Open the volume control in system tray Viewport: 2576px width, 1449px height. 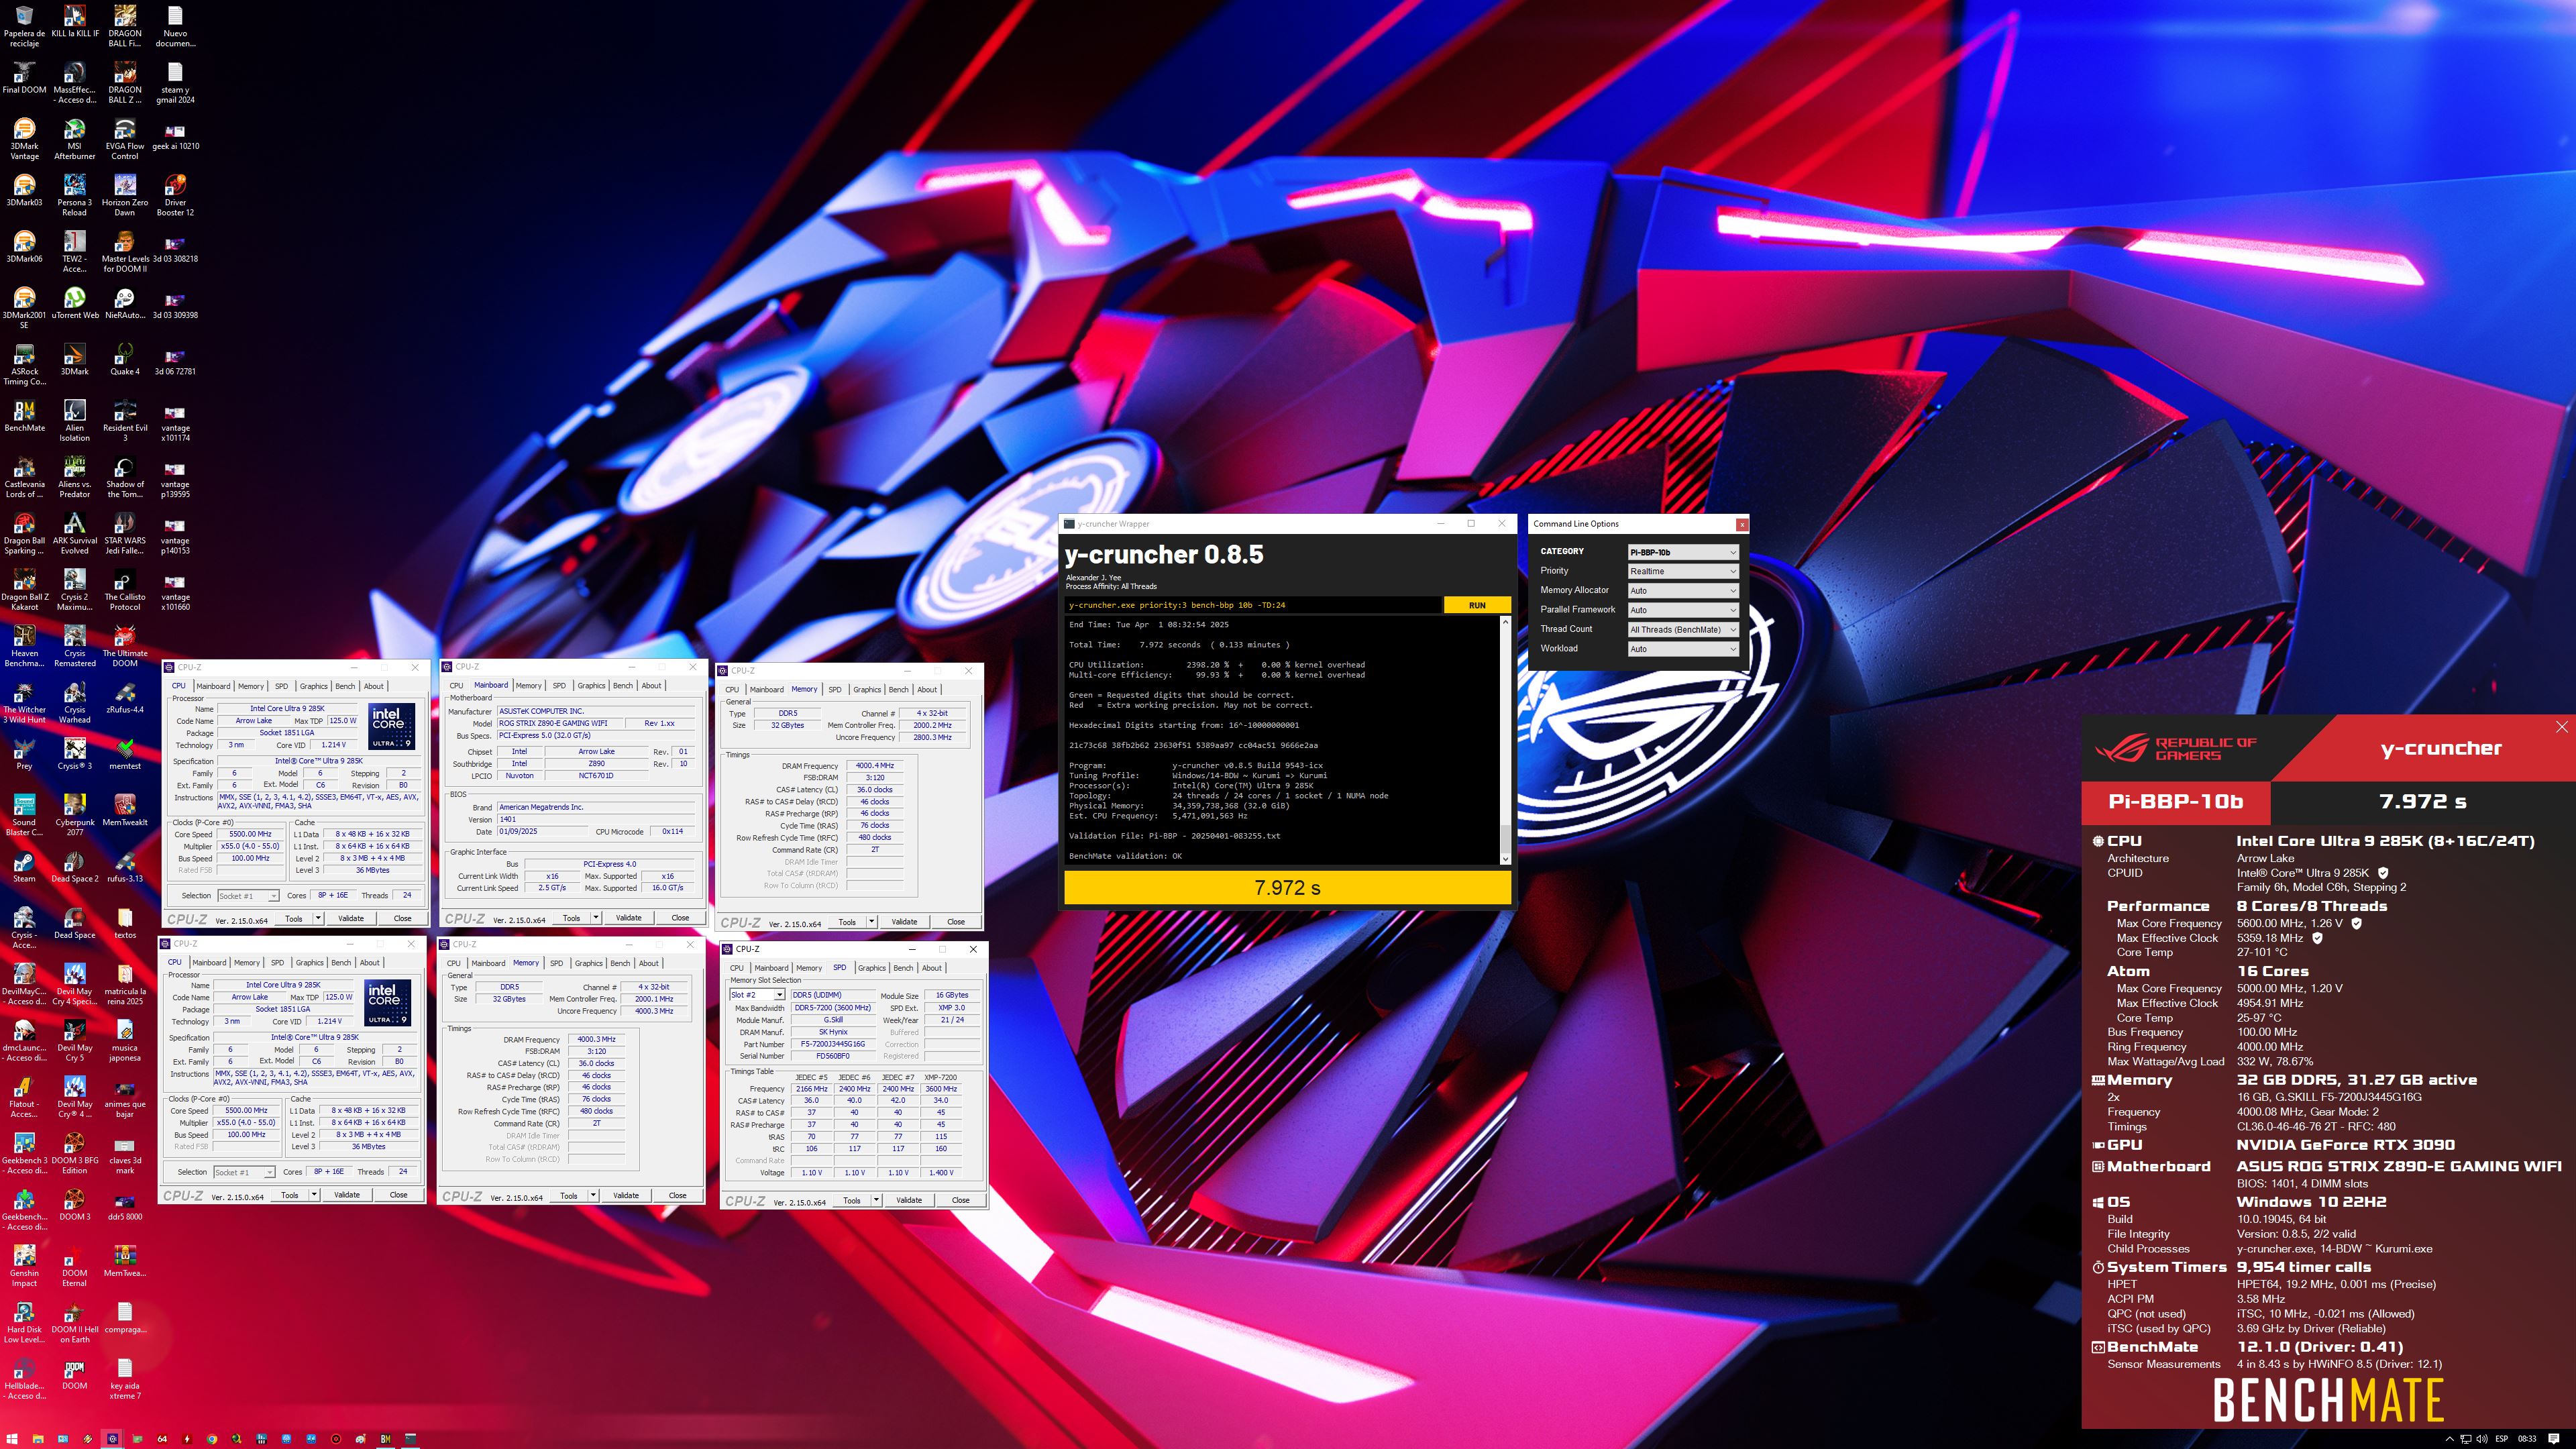[x=2481, y=1439]
